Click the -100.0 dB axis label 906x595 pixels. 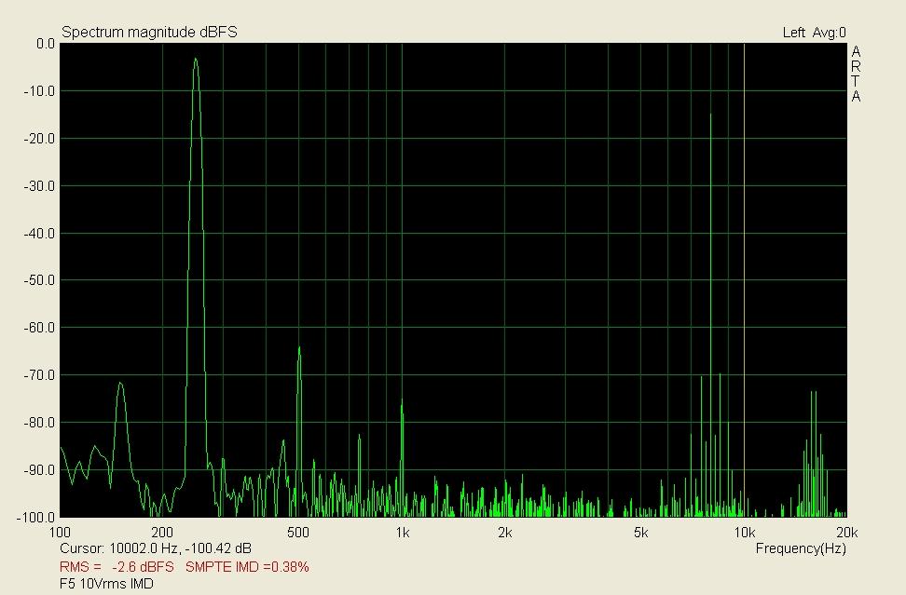tap(37, 517)
